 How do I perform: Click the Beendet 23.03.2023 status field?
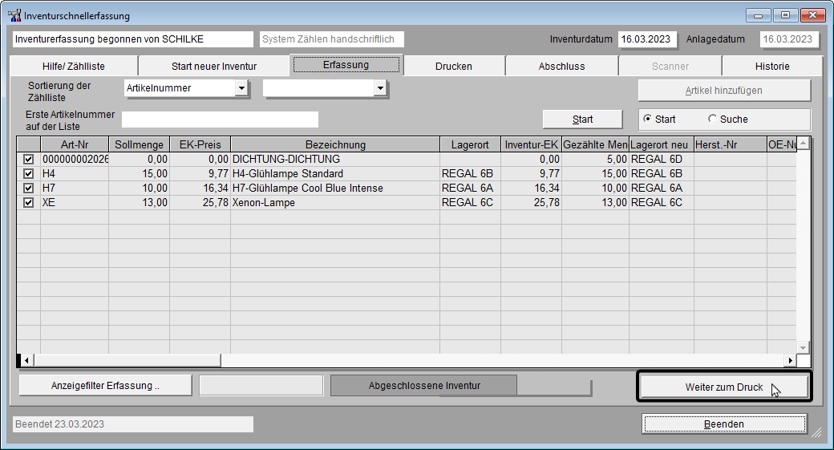point(133,424)
